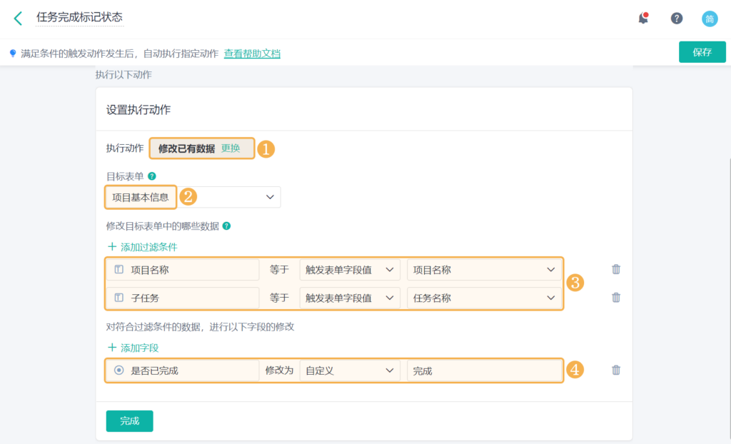Open the 自定义 value type dropdown

click(x=350, y=370)
